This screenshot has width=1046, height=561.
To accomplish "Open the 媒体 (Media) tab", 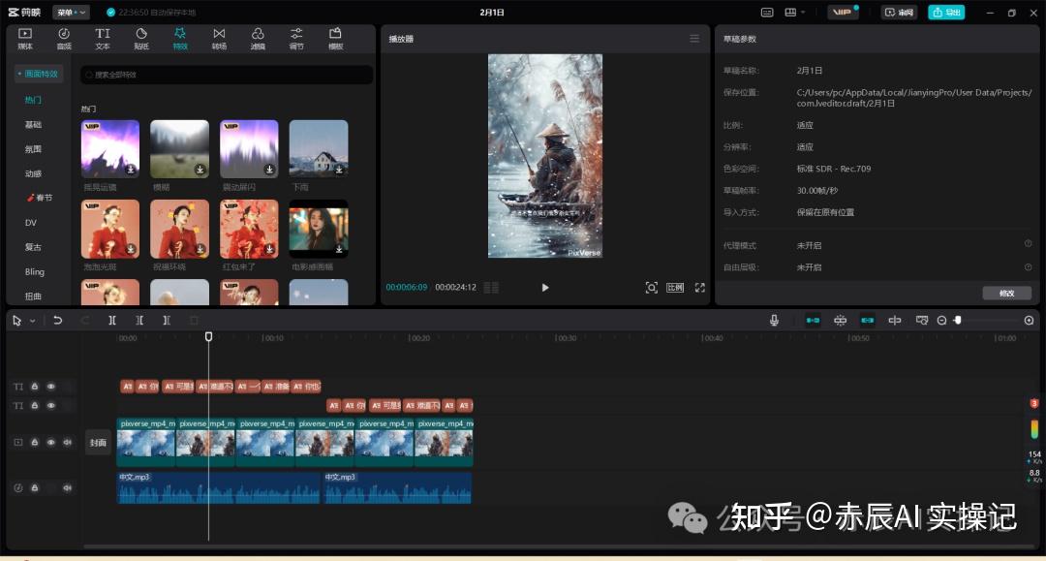I will click(25, 39).
